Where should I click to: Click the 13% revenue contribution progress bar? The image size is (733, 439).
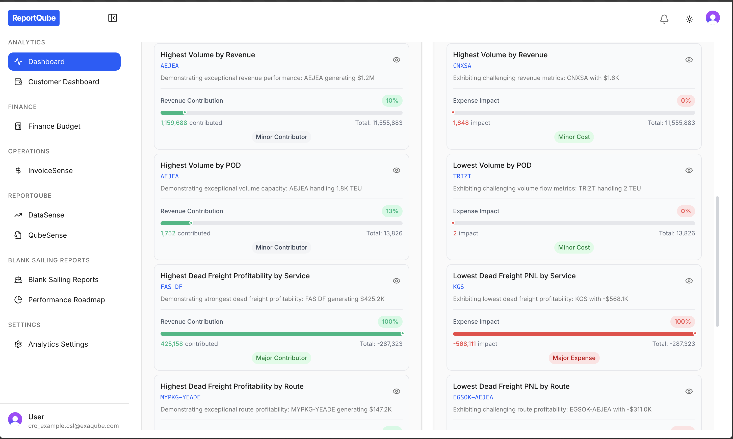click(x=281, y=223)
